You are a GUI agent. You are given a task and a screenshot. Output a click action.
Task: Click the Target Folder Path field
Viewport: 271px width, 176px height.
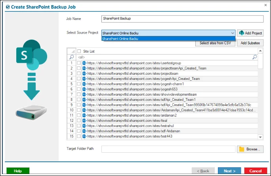coord(168,149)
